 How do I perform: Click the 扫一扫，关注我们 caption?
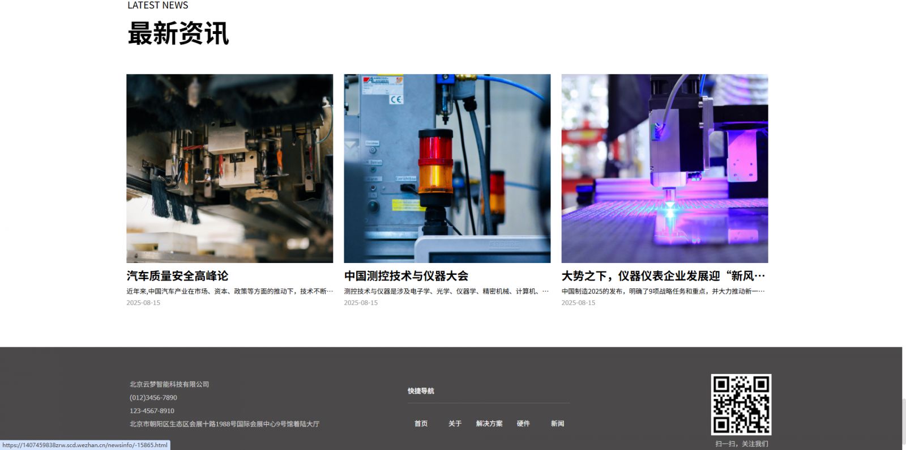point(742,444)
